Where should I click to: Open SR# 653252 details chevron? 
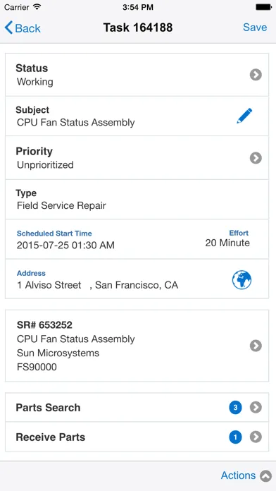pyautogui.click(x=256, y=346)
